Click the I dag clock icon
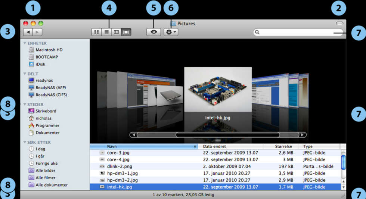The height and width of the screenshot is (199, 366). (31, 149)
